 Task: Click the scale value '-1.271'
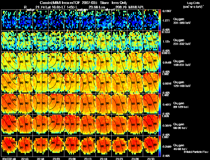coord(166,20)
